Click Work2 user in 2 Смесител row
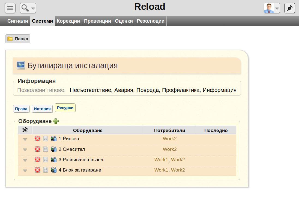Image resolution: width=299 pixels, height=201 pixels. pos(170,149)
